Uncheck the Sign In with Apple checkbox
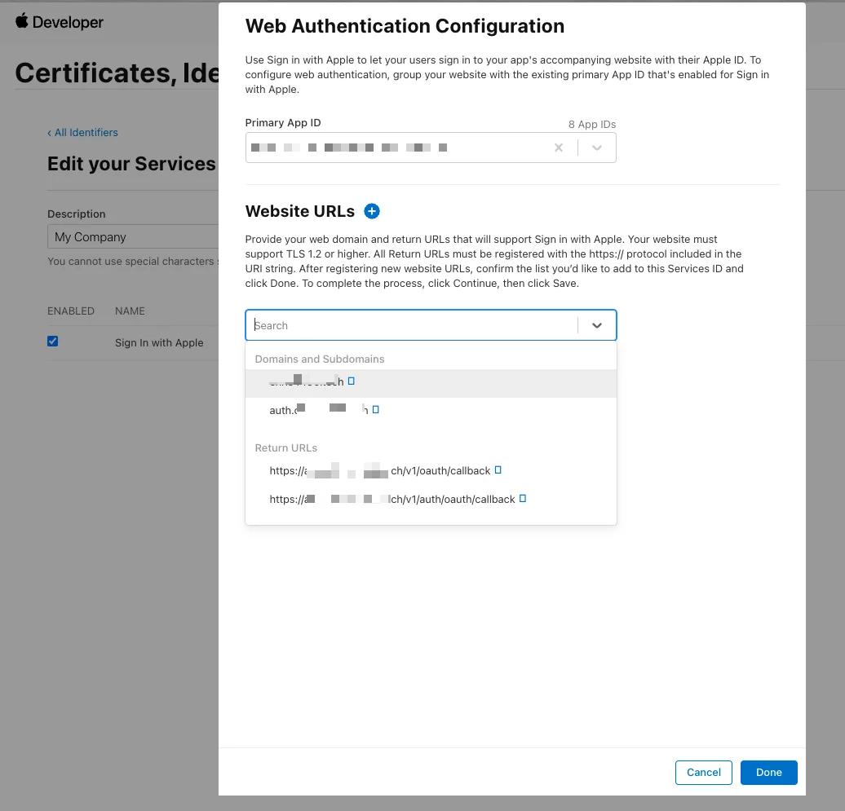 coord(52,341)
